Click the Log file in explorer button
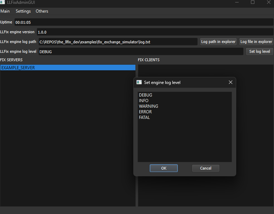 point(256,42)
